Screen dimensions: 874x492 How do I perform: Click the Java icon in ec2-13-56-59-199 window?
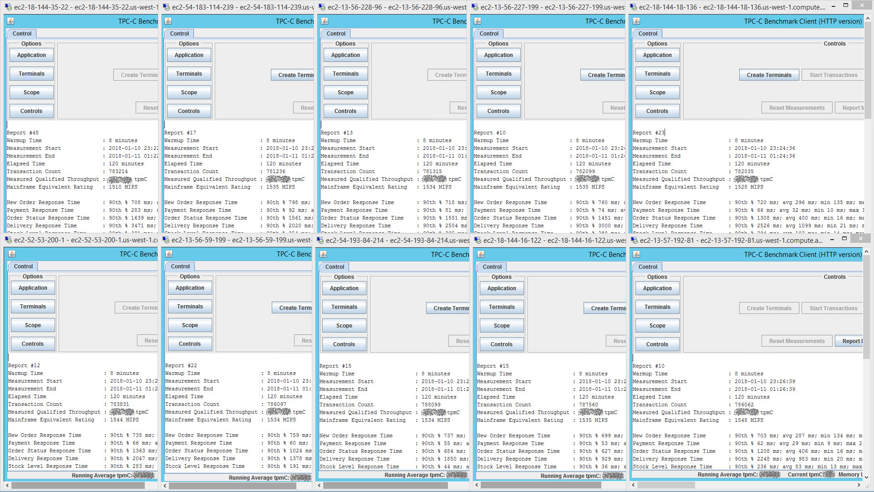click(x=169, y=254)
